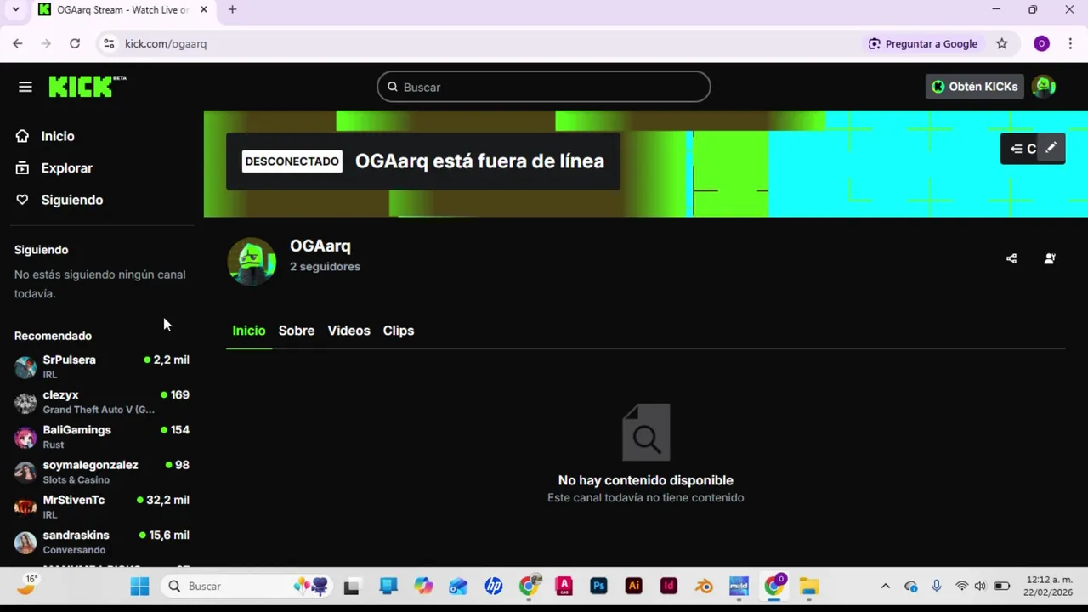The width and height of the screenshot is (1088, 612).
Task: Open AutoCAD from the taskbar
Action: (564, 586)
